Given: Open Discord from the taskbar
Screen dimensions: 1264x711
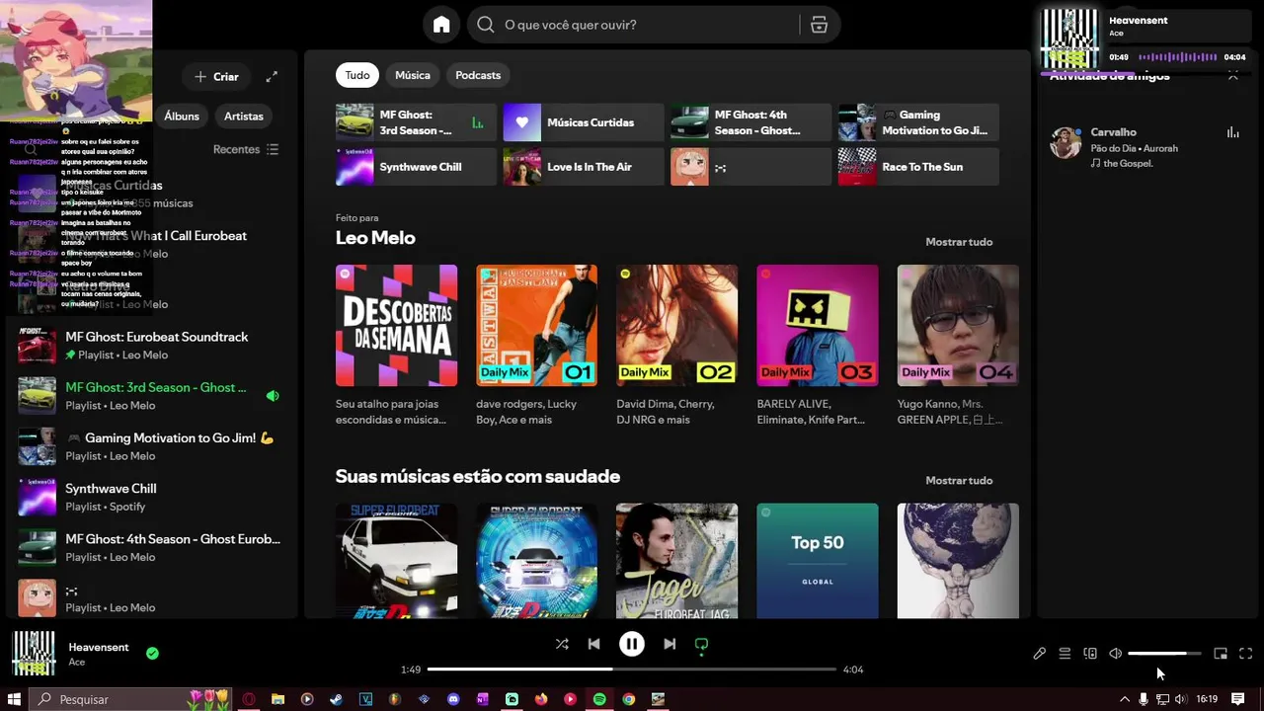Looking at the screenshot, I should click(453, 699).
